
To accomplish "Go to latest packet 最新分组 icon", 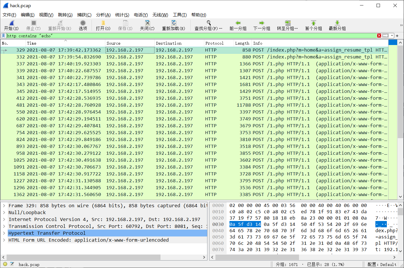I will 337,23.
